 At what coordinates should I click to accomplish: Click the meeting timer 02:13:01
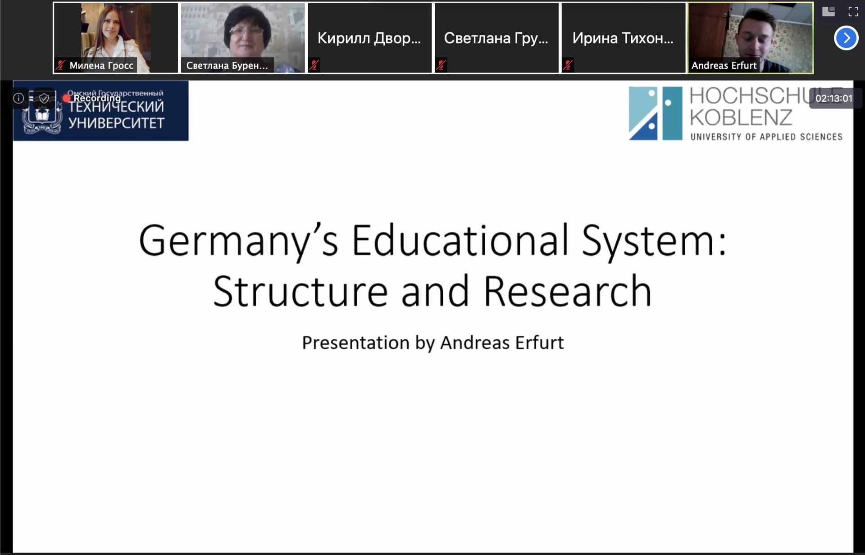click(x=833, y=98)
